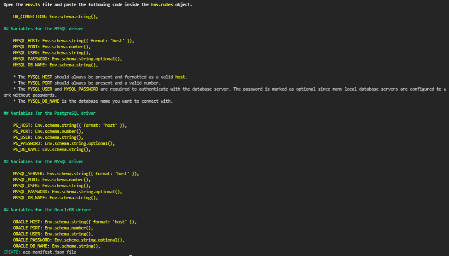Click the bullet about MYSQL_HOST valid host
The width and height of the screenshot is (449, 256).
(100, 77)
